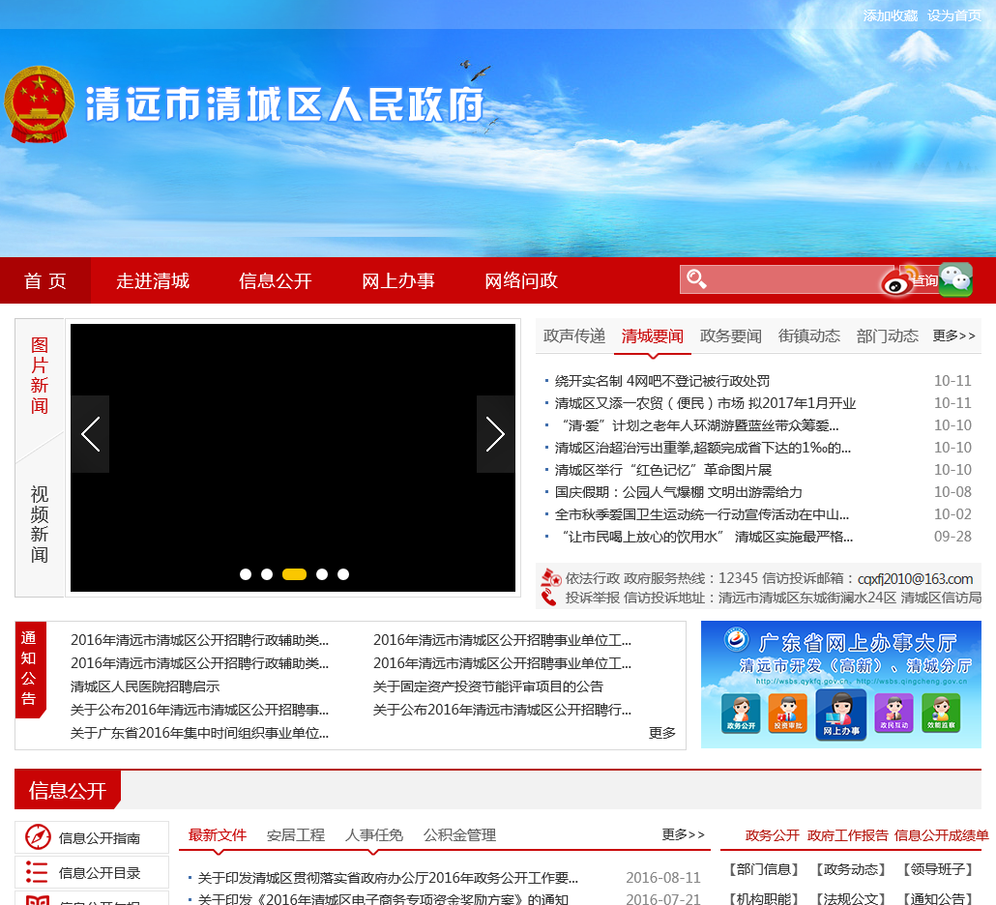The width and height of the screenshot is (996, 905).
Task: Advance the slideshow with the right arrow
Action: pyautogui.click(x=495, y=434)
